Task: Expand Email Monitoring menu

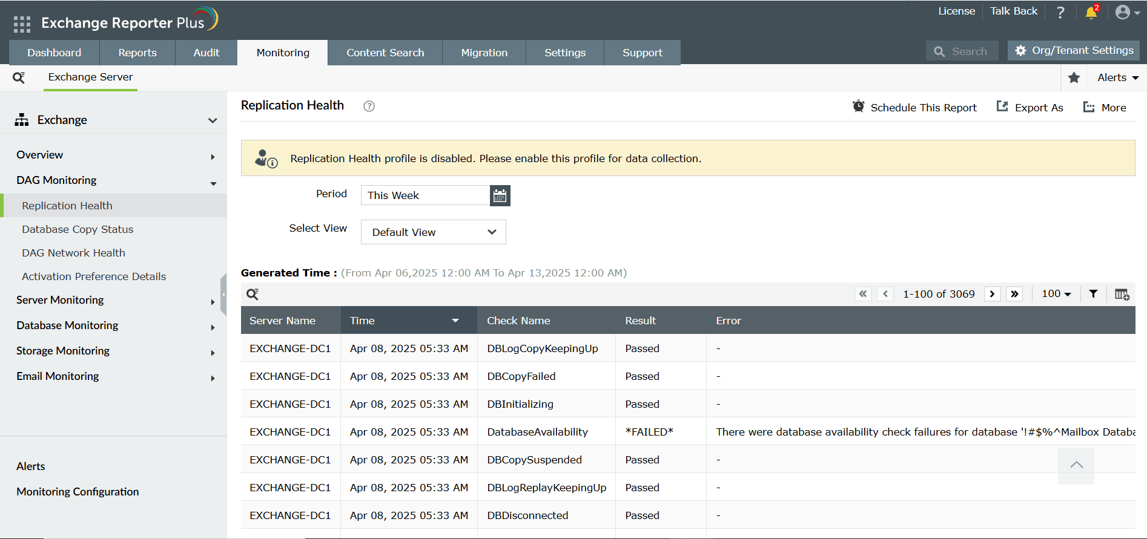Action: [213, 378]
